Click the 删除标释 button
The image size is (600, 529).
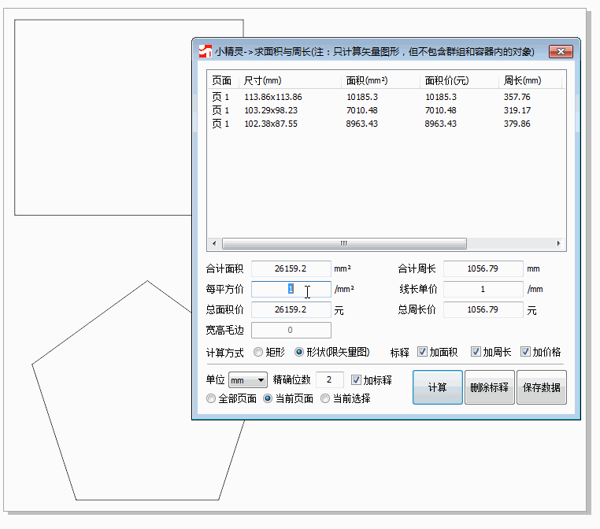coord(490,387)
